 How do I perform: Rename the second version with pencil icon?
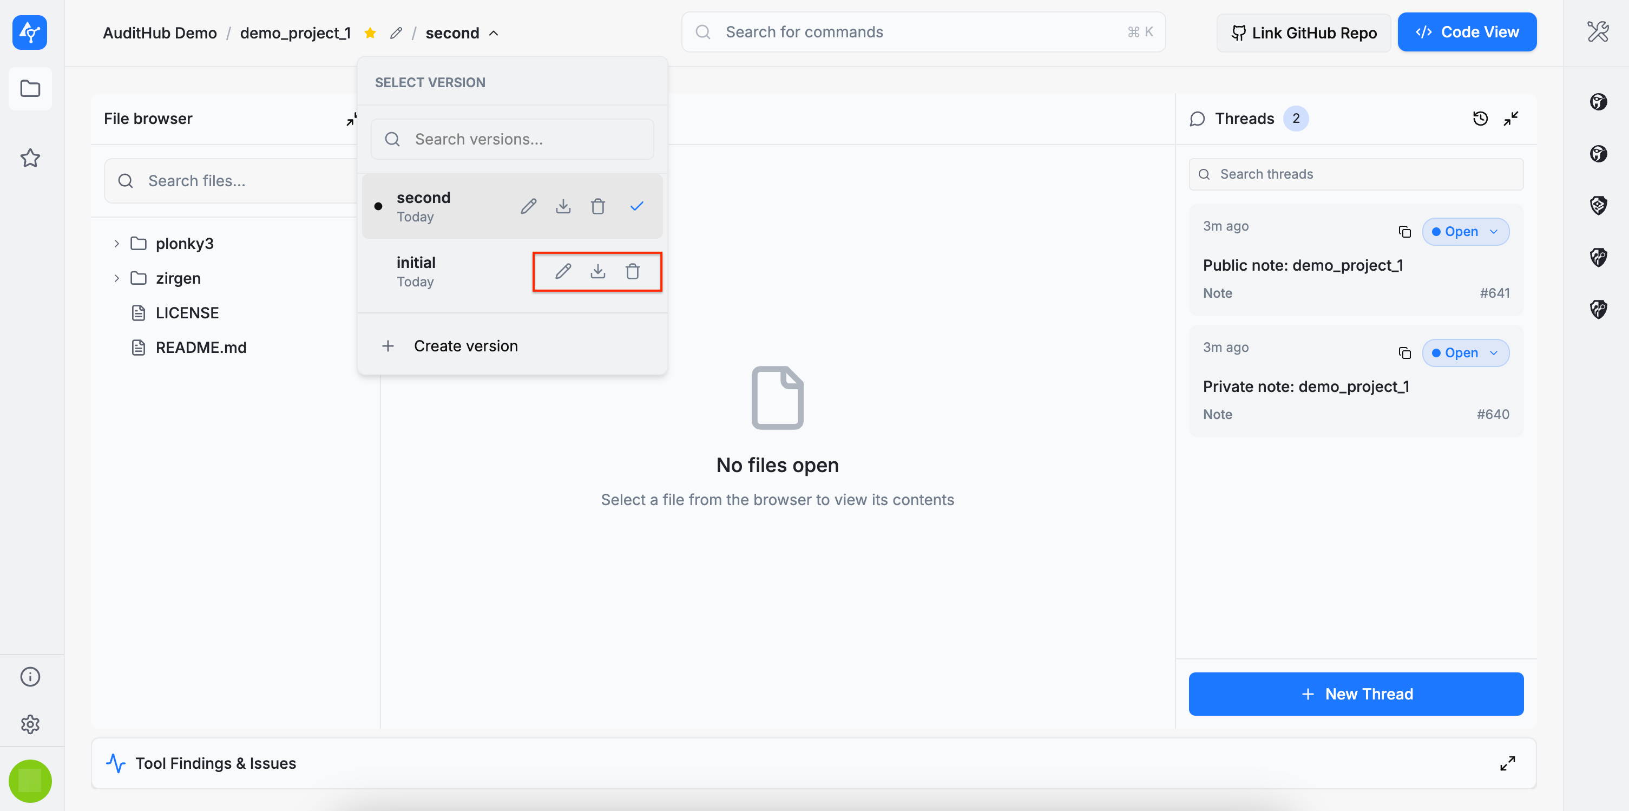tap(529, 206)
